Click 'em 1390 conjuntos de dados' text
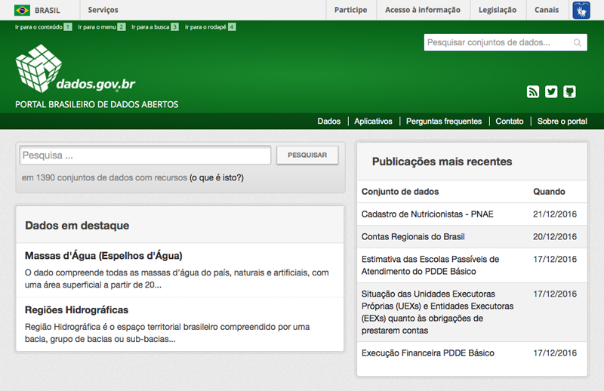604x391 pixels. [104, 177]
